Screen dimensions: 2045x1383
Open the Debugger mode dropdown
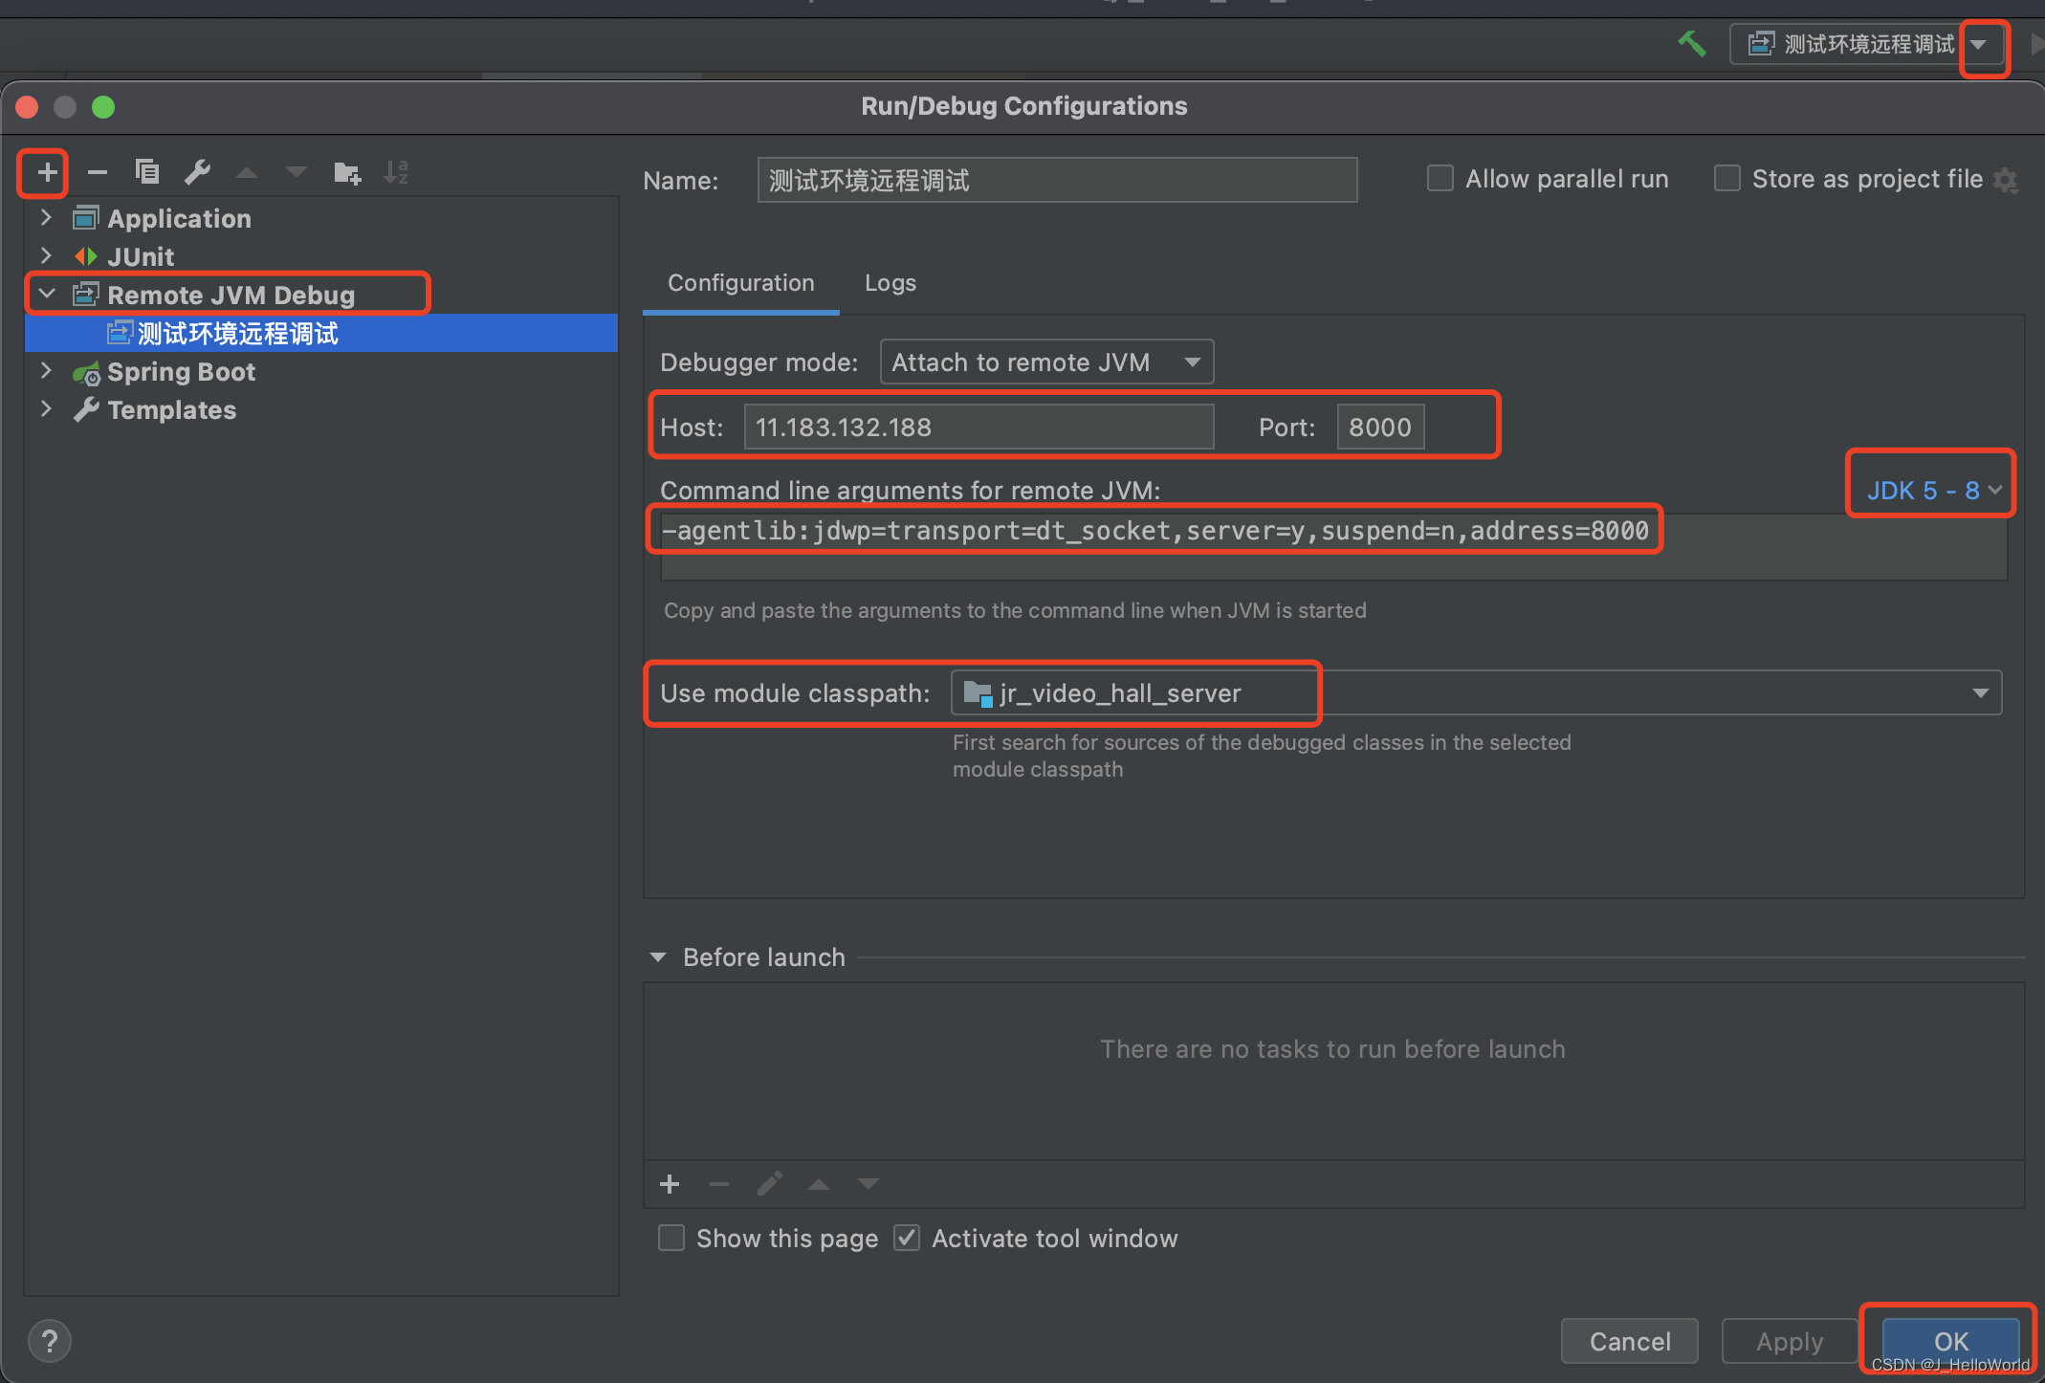point(1046,362)
